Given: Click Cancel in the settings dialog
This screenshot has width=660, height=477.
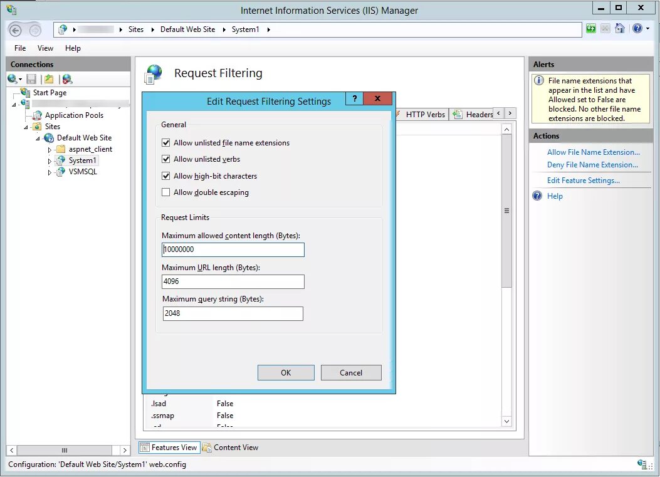Looking at the screenshot, I should coord(351,372).
